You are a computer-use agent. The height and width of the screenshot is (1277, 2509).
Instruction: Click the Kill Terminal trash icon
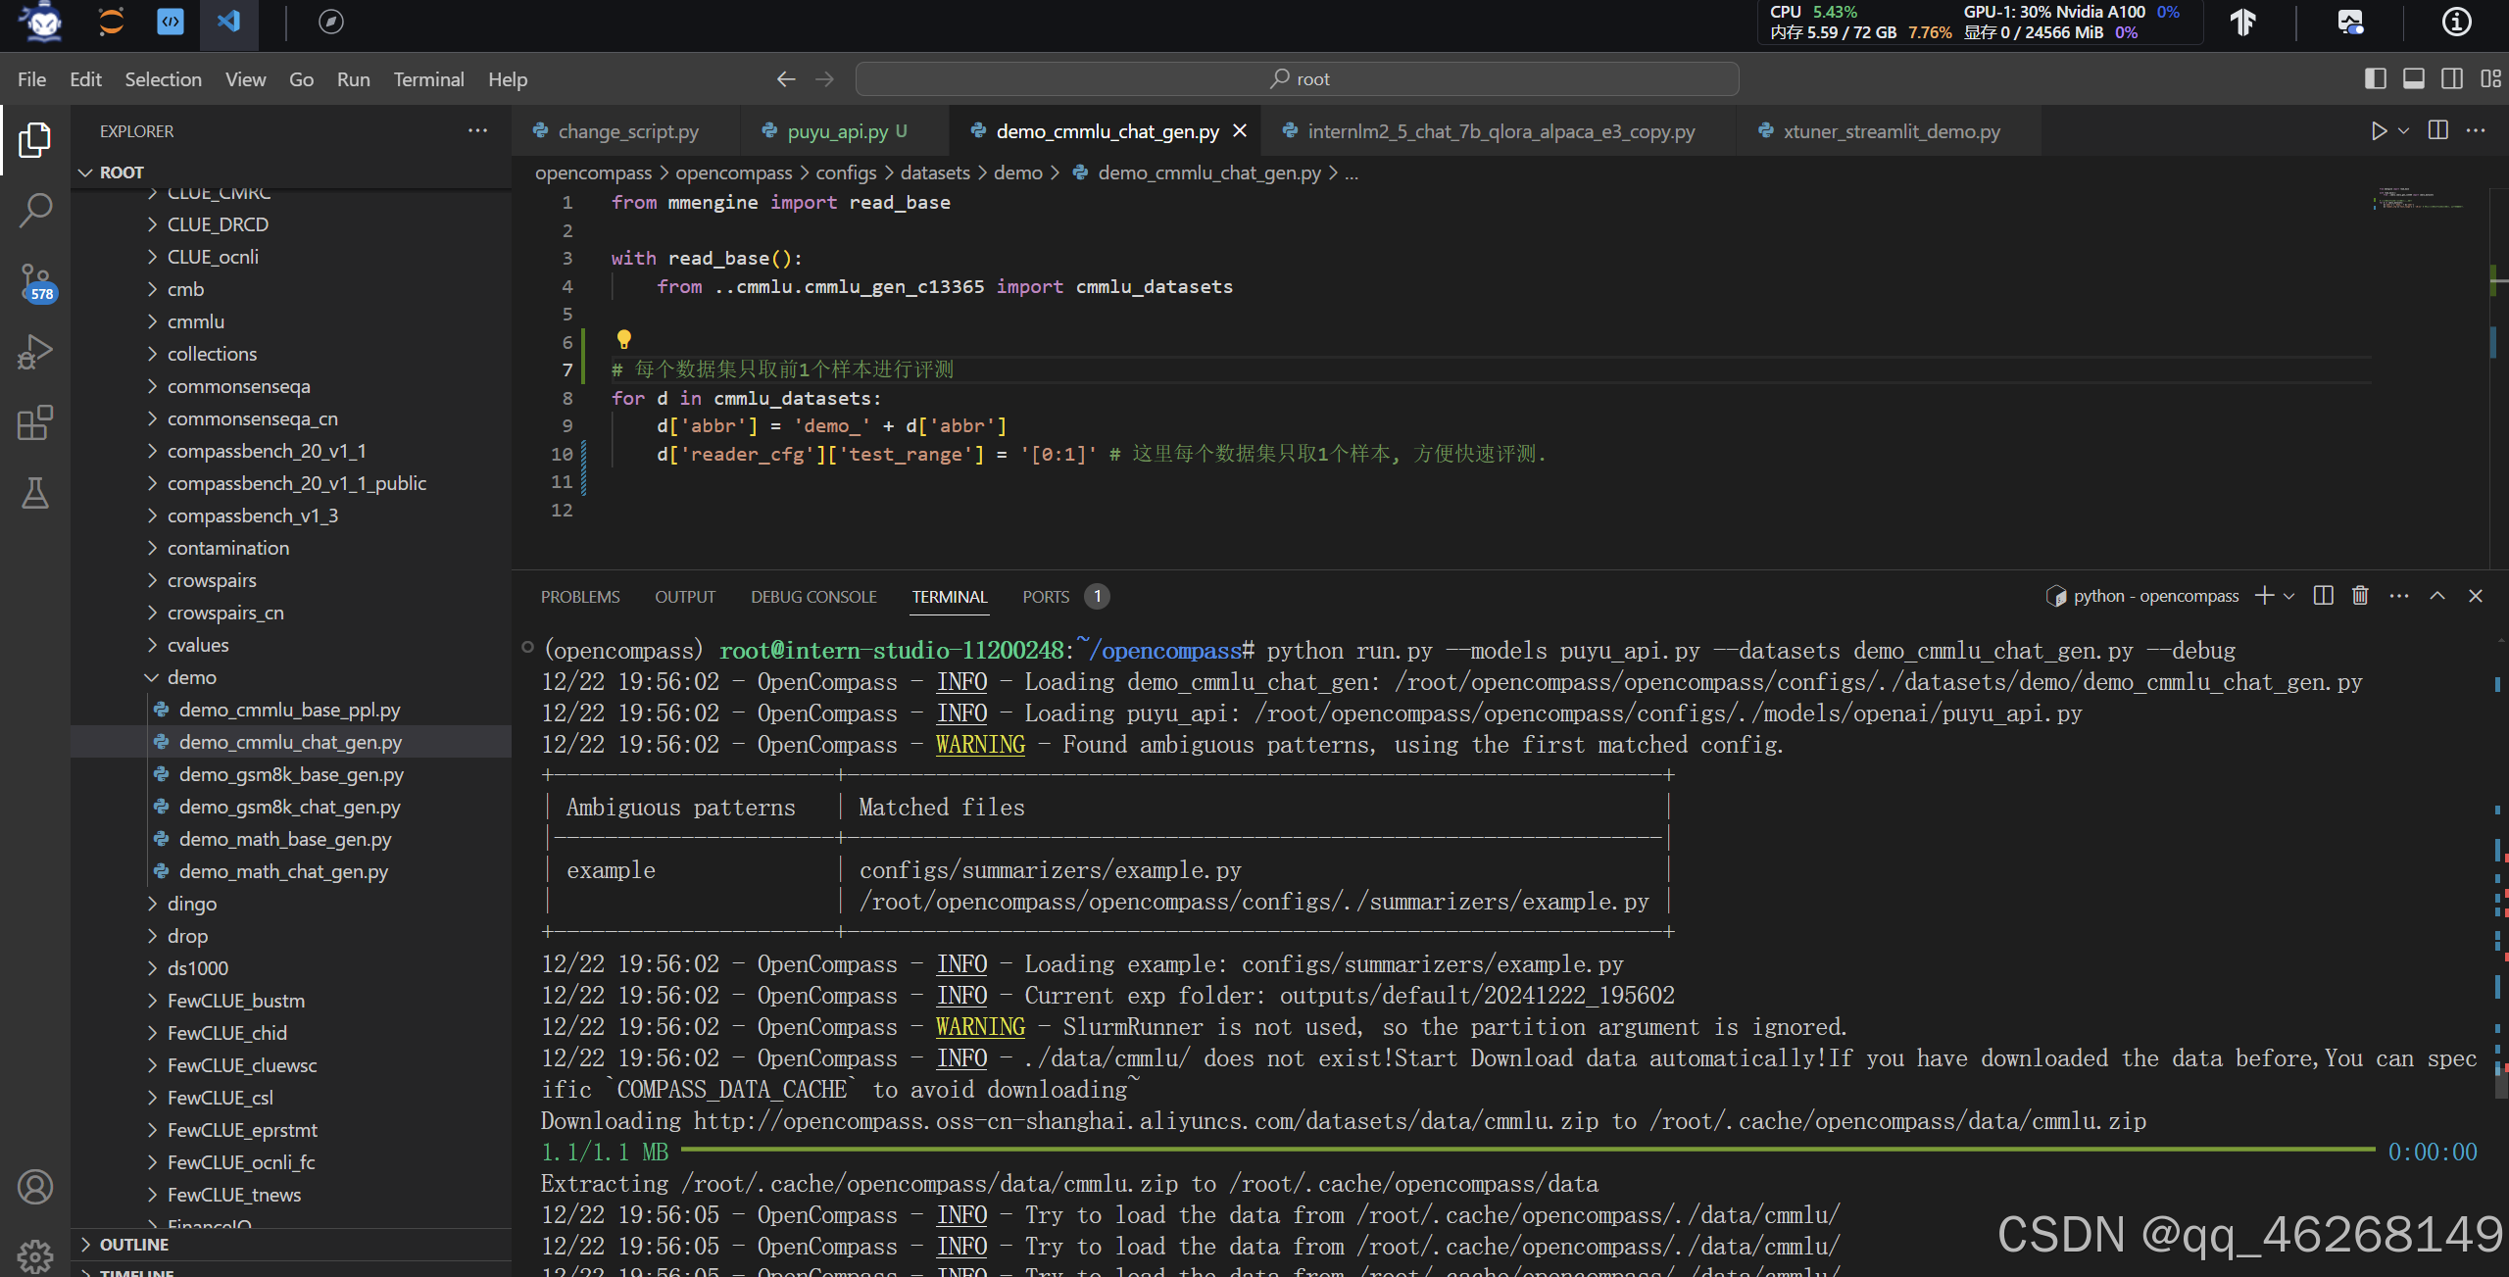click(x=2360, y=596)
